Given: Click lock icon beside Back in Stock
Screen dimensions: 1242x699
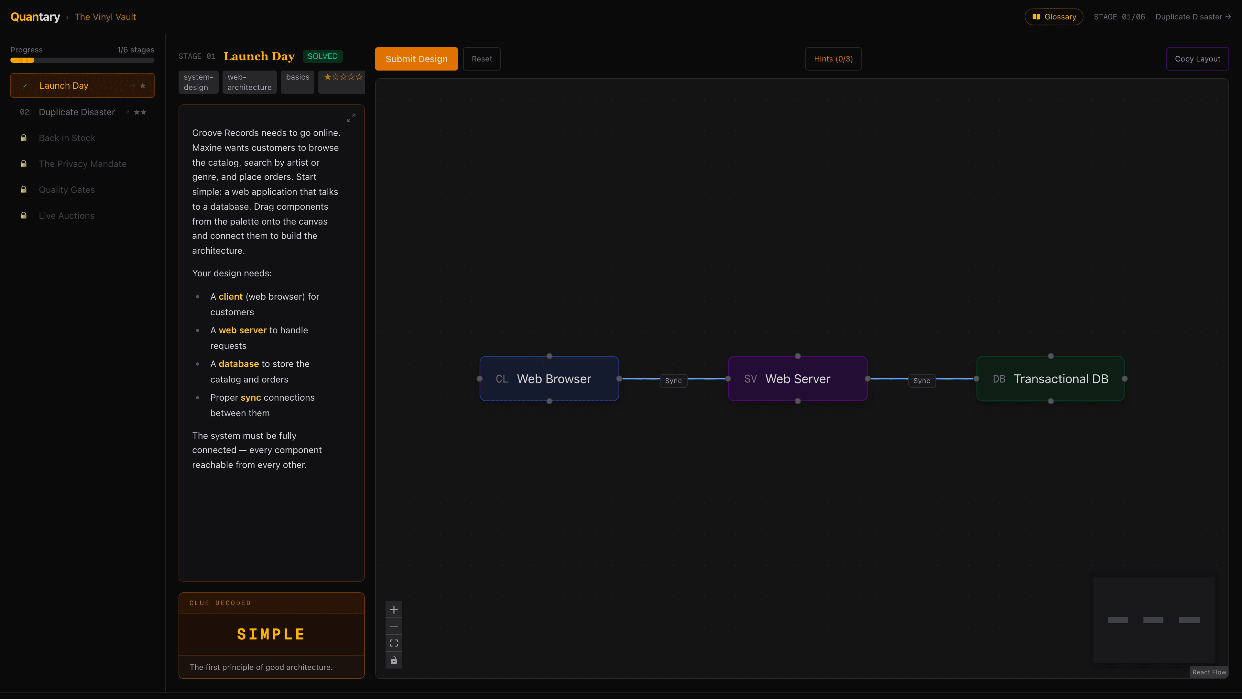Looking at the screenshot, I should click(24, 138).
